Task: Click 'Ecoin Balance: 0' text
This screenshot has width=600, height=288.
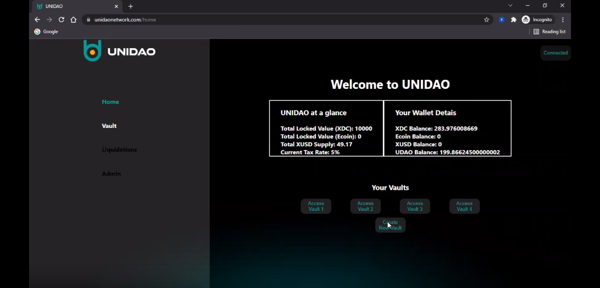Action: pyautogui.click(x=418, y=136)
